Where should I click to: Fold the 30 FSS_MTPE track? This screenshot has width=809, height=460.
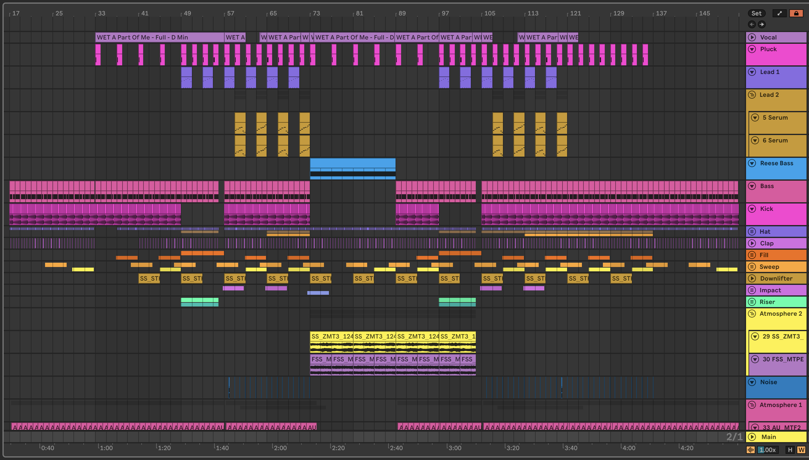click(755, 359)
